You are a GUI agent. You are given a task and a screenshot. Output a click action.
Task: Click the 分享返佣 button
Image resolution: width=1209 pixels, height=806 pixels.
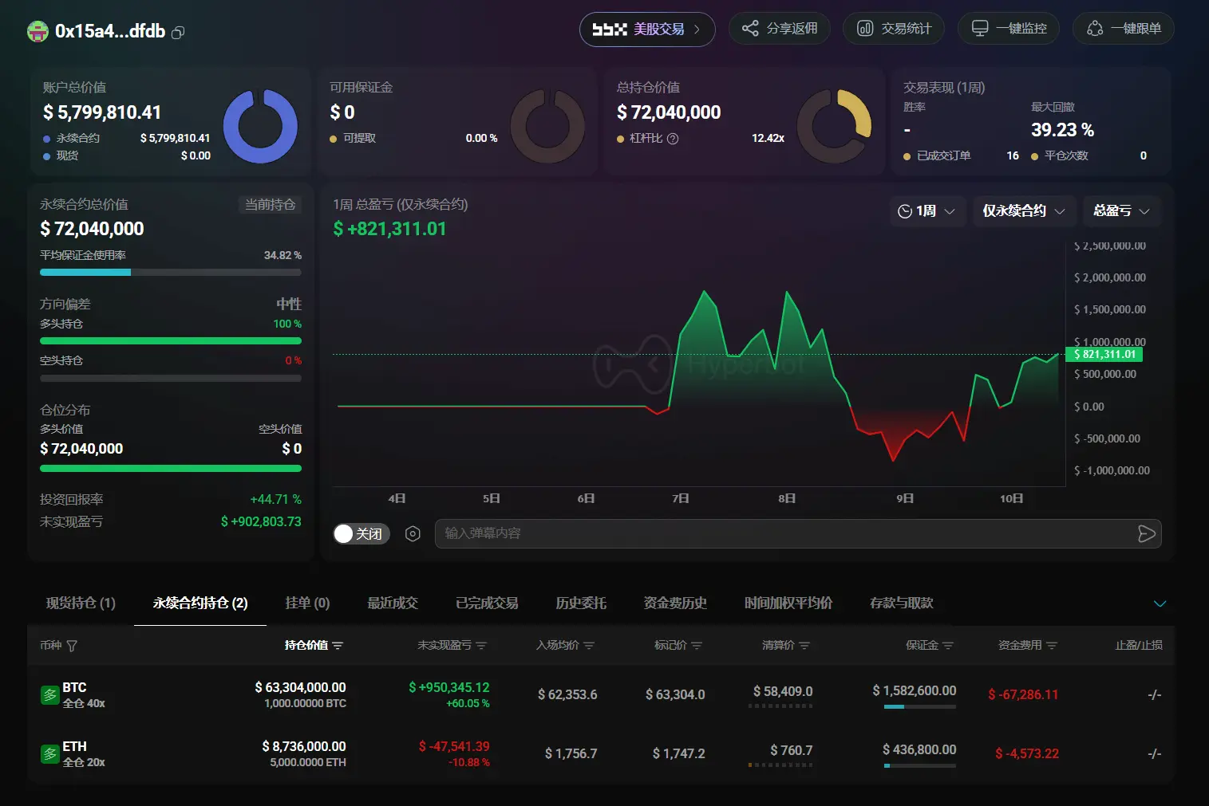click(x=780, y=29)
